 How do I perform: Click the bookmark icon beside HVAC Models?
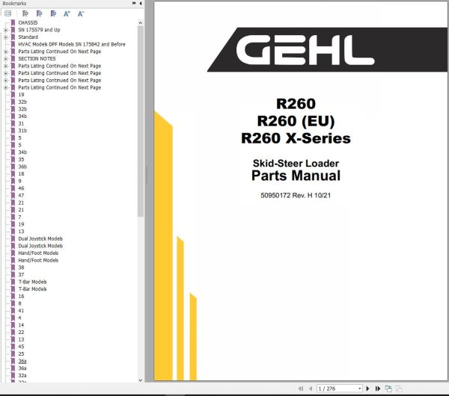tap(13, 44)
